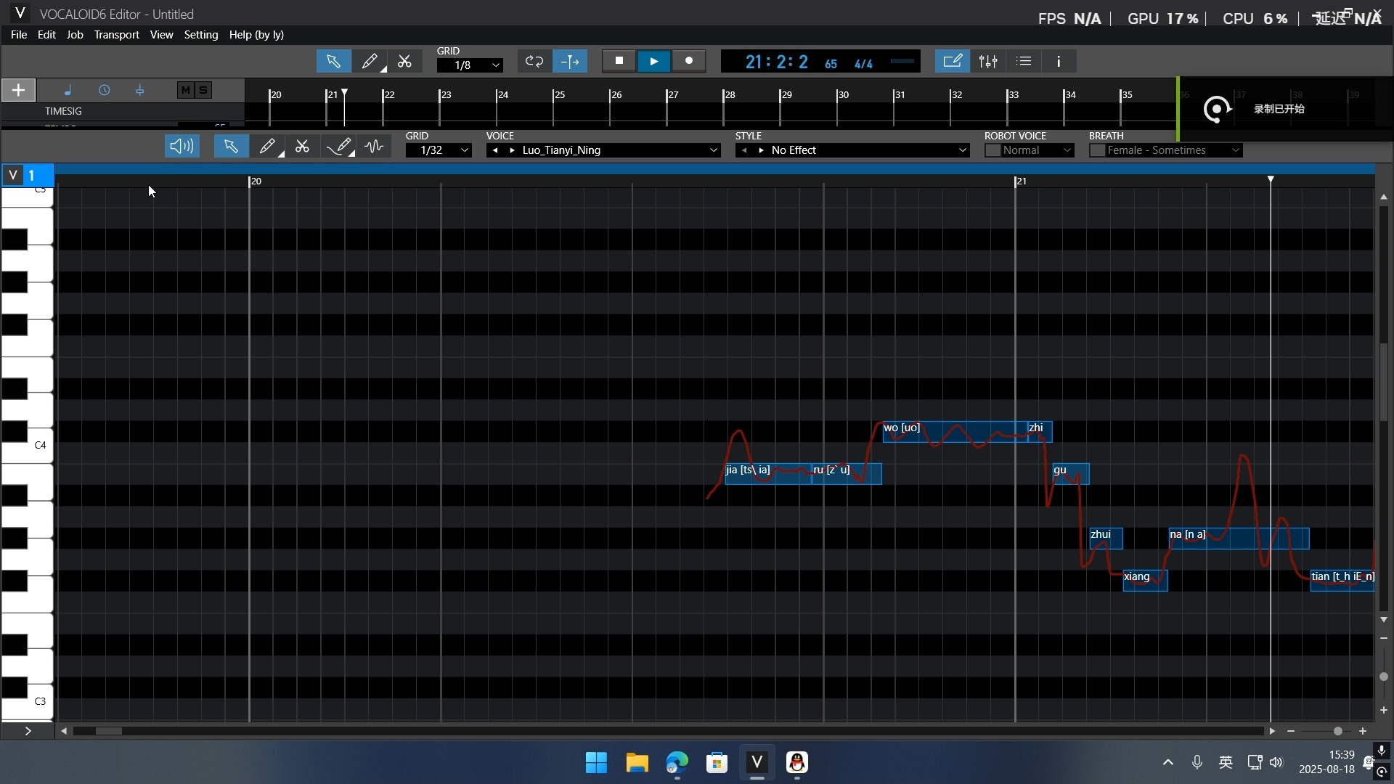Screen dimensions: 1394x784
Task: Toggle the pitch waveform display icon
Action: pos(374,147)
